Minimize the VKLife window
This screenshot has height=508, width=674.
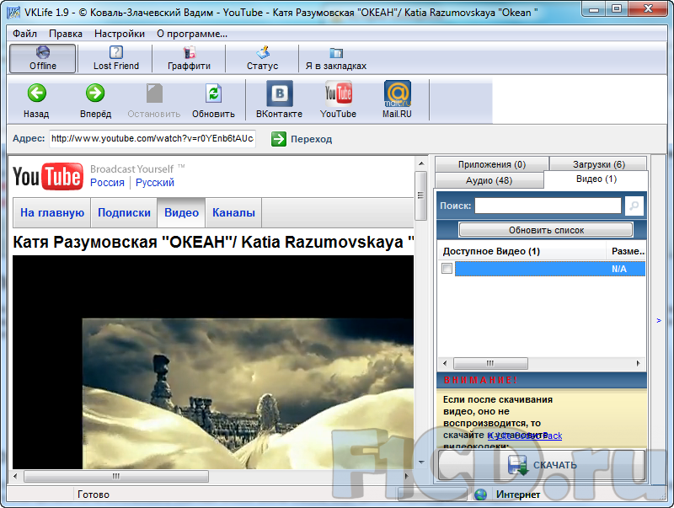(595, 8)
